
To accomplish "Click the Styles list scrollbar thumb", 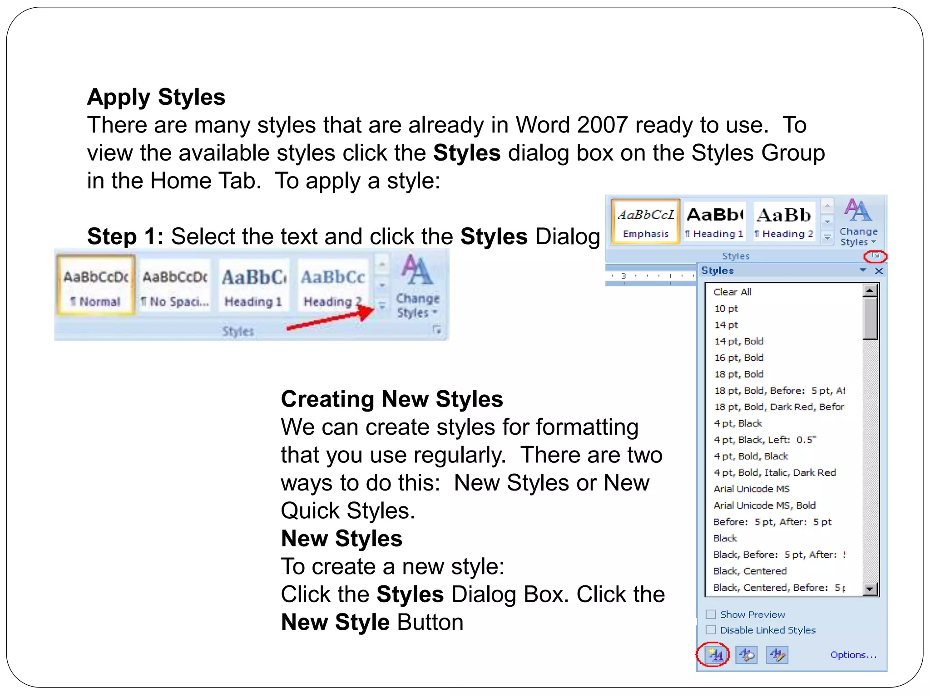I will (870, 319).
